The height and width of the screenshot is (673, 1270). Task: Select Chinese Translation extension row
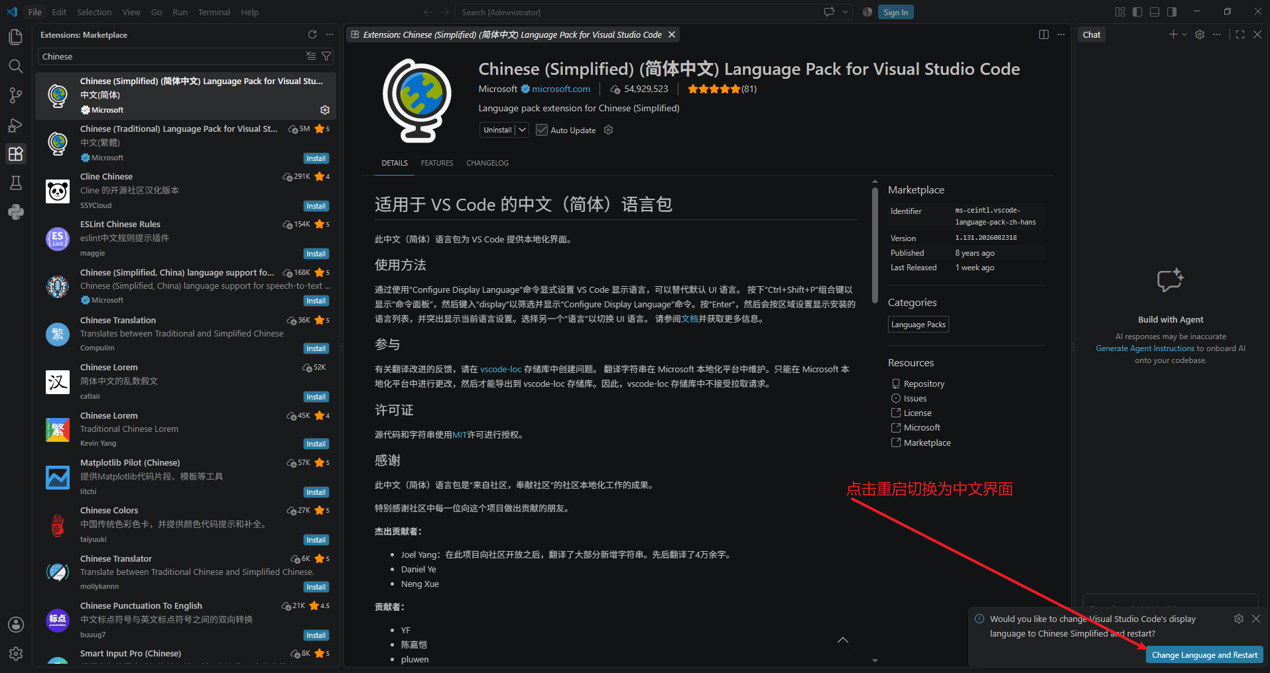(x=186, y=334)
